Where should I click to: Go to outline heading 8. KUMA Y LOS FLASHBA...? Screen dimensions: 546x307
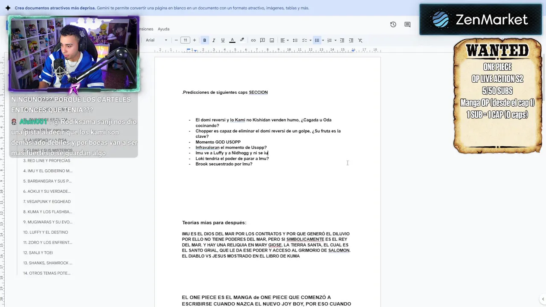pyautogui.click(x=48, y=212)
